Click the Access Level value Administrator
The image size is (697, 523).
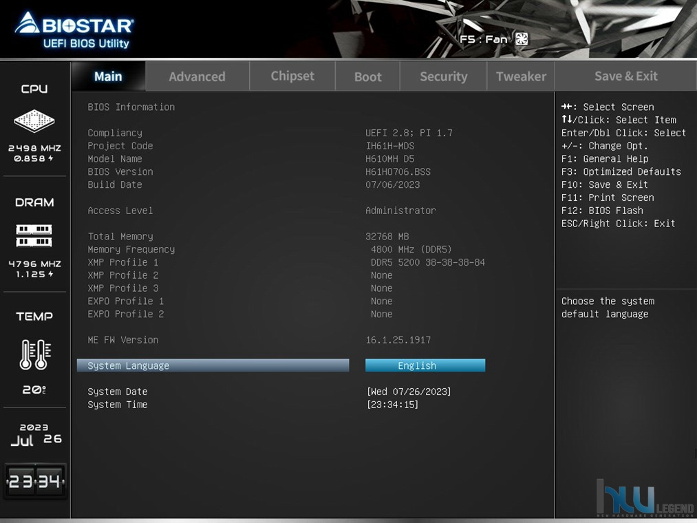click(x=400, y=210)
